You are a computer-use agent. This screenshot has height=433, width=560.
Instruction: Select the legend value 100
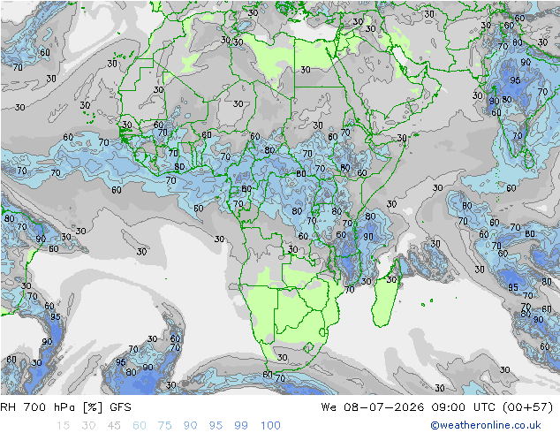(270, 426)
